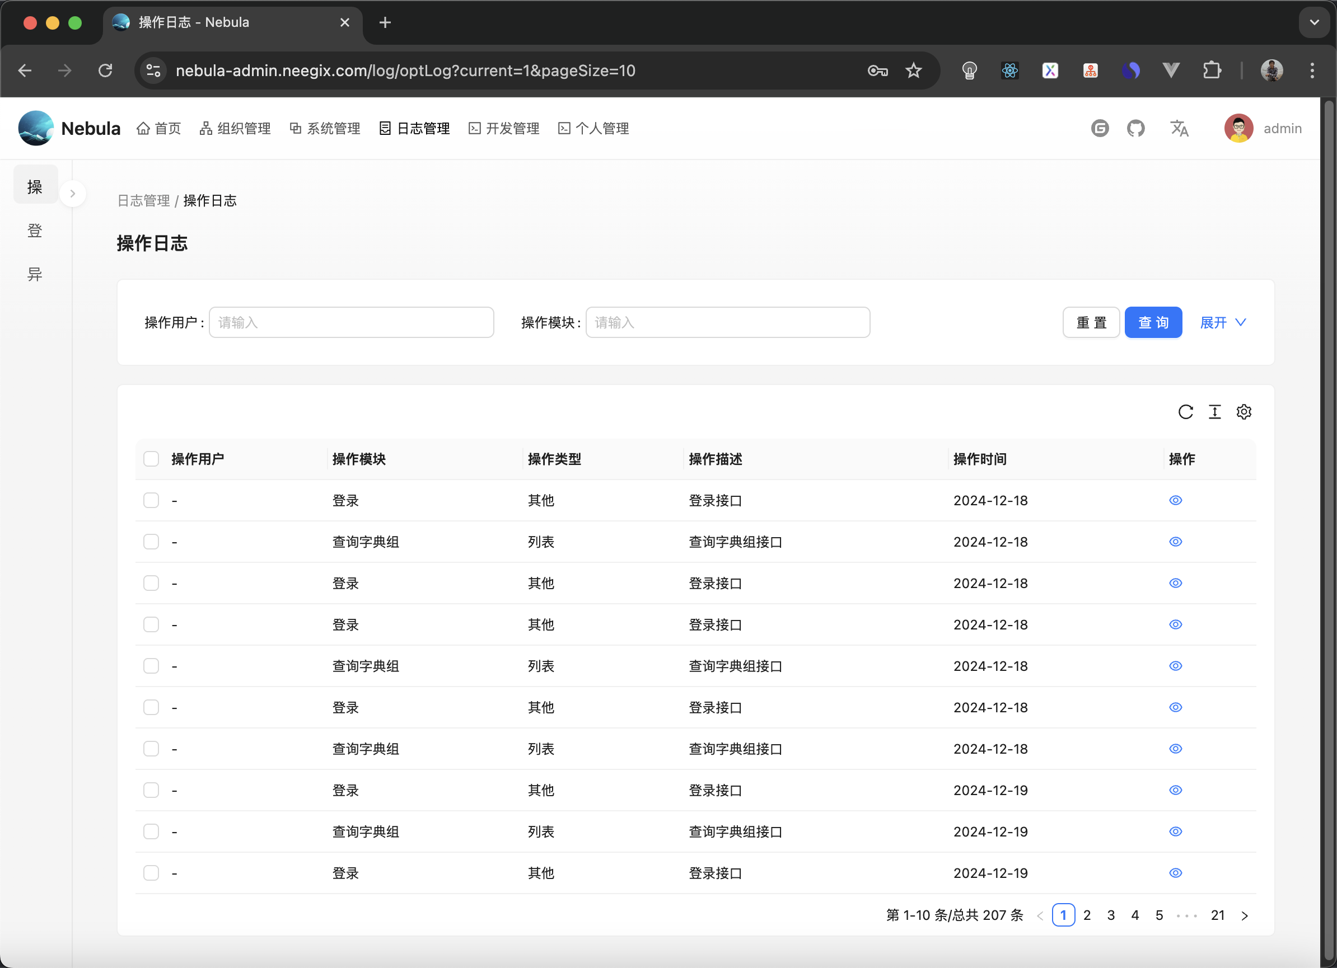Click the 查询 search button
The image size is (1337, 968).
(x=1152, y=322)
